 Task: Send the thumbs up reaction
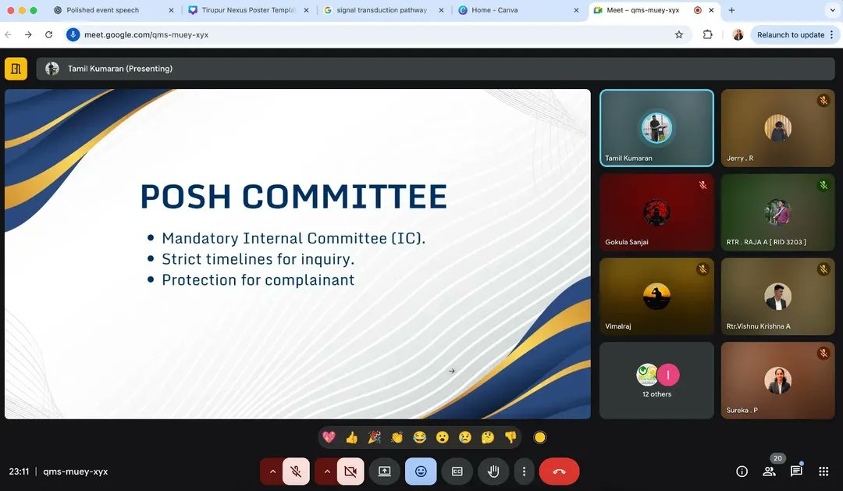(x=351, y=437)
